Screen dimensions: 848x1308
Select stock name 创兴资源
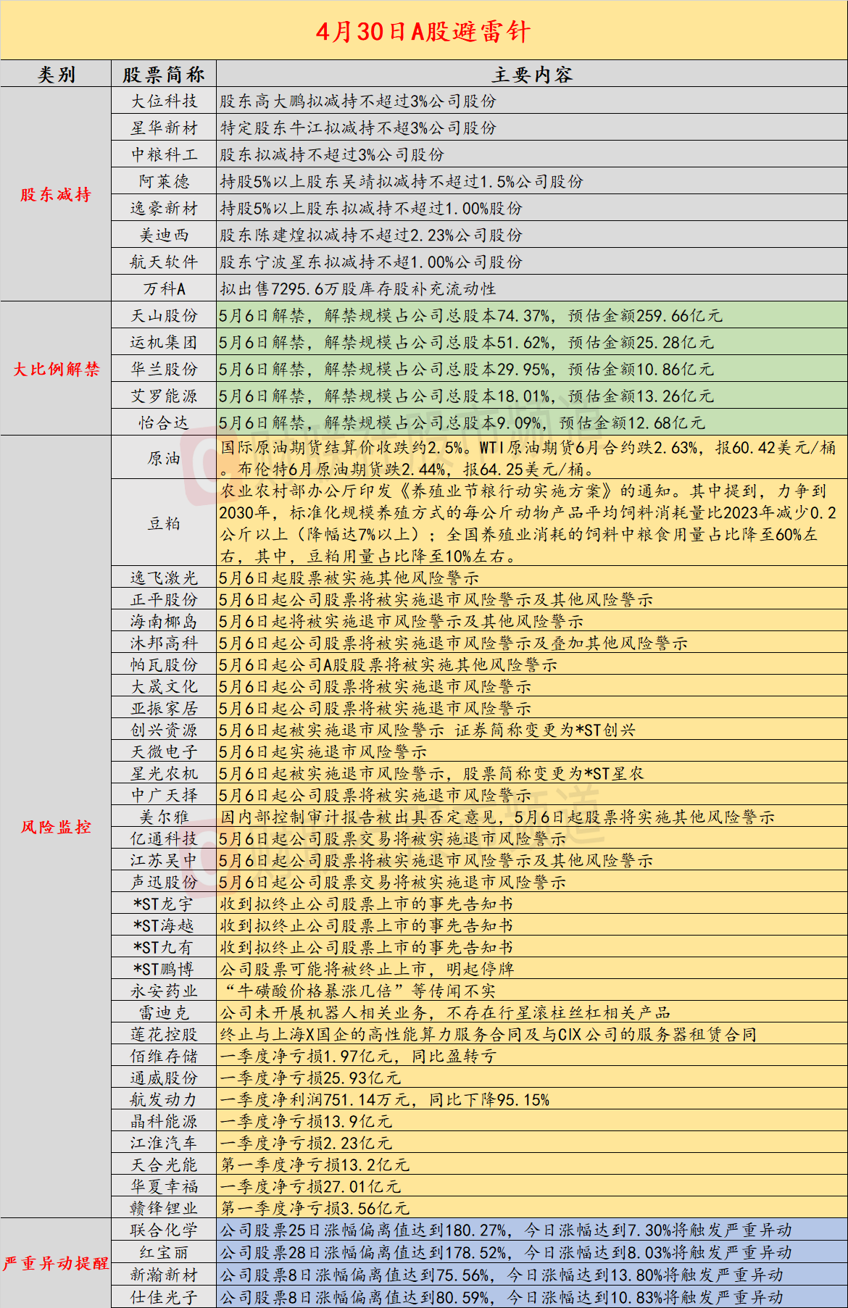click(x=164, y=730)
